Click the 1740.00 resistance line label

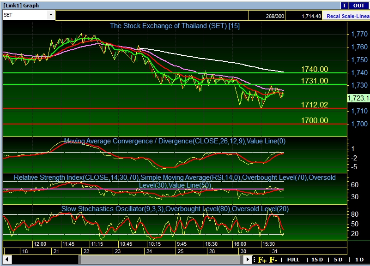click(x=314, y=69)
